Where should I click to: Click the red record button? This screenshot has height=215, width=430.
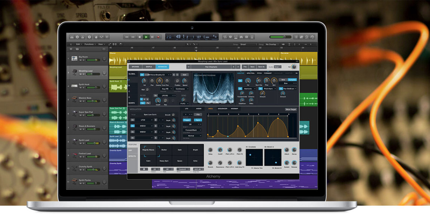(x=158, y=37)
